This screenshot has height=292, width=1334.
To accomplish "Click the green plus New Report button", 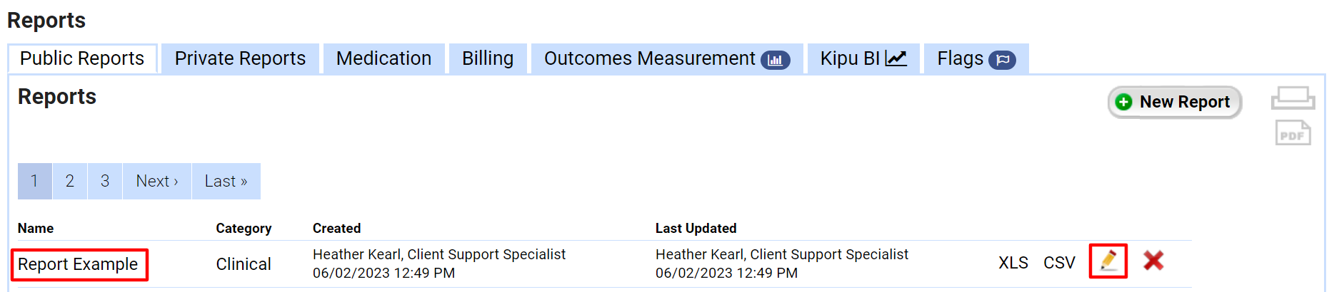I will [x=1175, y=102].
